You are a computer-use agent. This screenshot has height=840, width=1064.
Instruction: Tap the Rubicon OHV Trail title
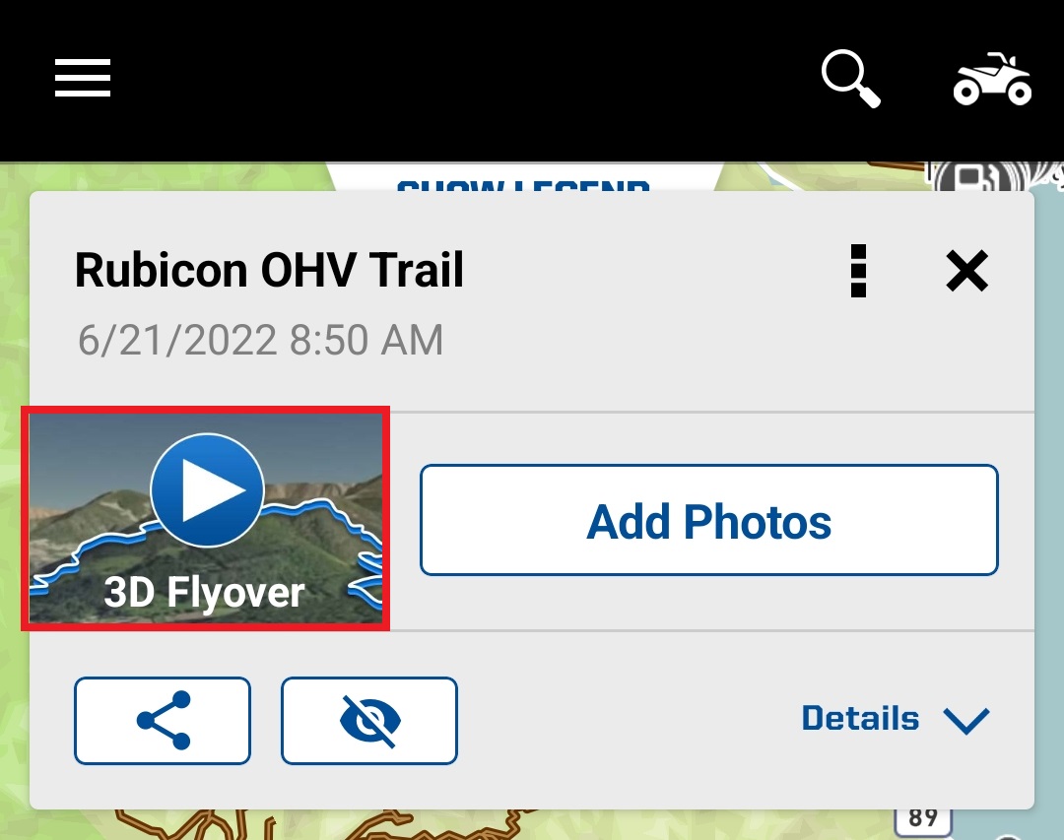pos(269,271)
